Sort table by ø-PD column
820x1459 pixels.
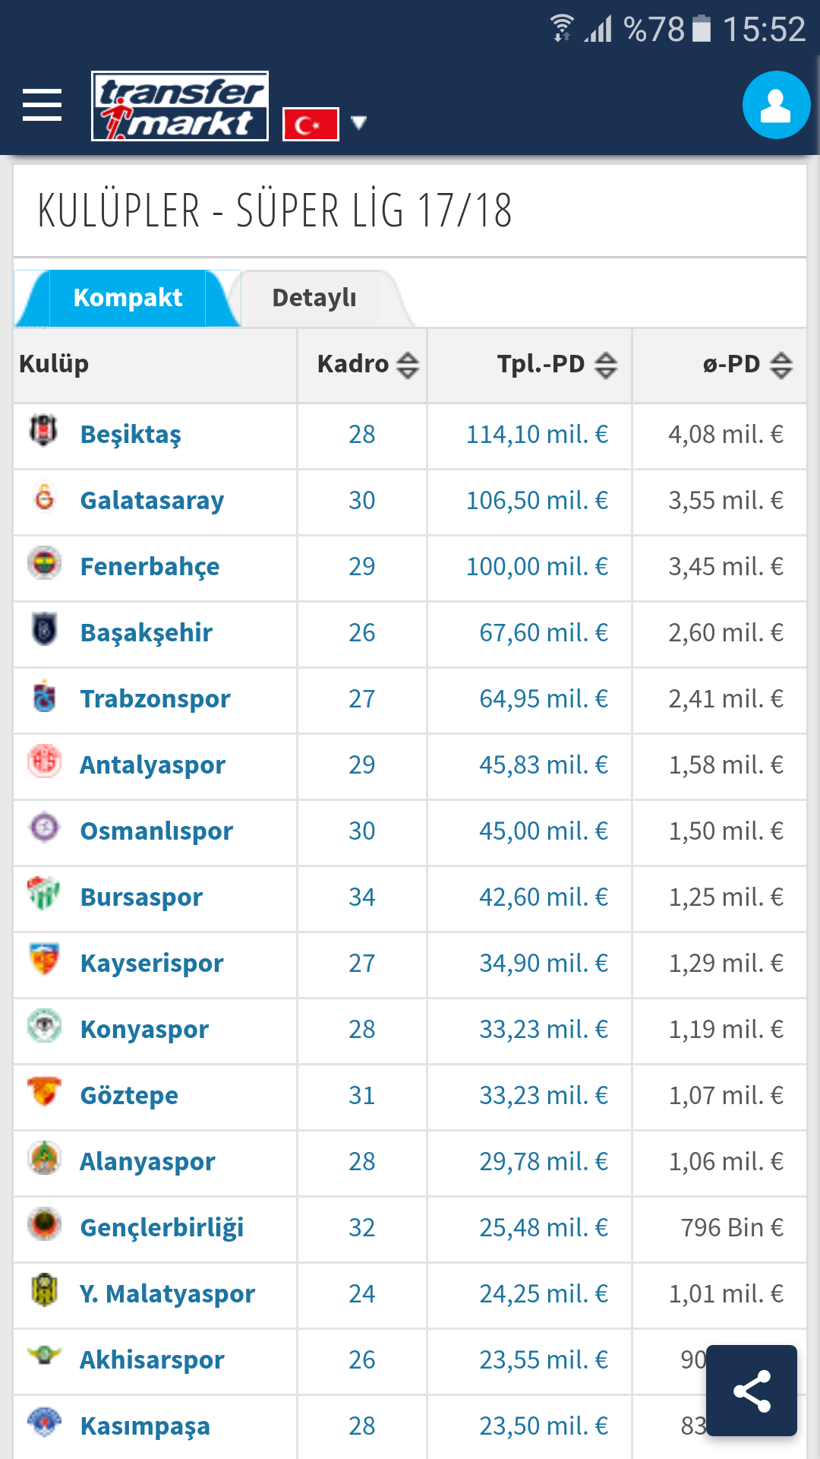781,366
